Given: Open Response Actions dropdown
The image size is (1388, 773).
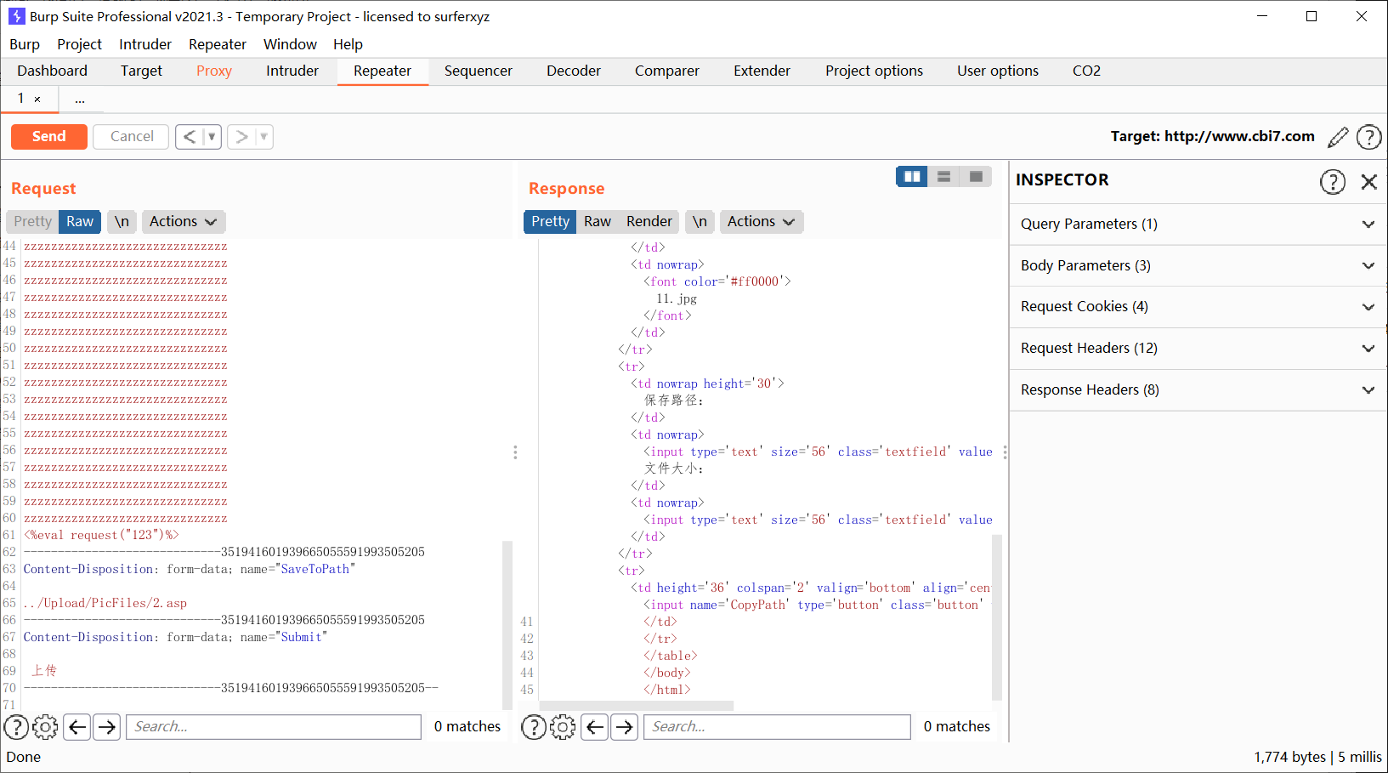Looking at the screenshot, I should [x=762, y=222].
